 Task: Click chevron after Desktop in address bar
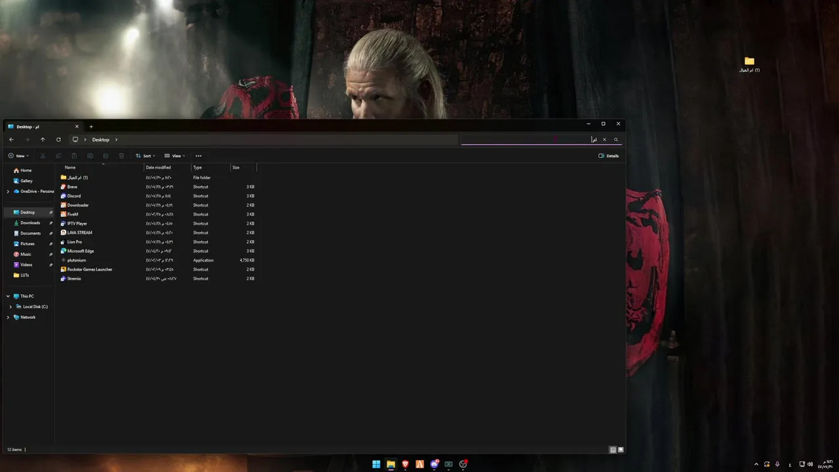click(x=117, y=140)
